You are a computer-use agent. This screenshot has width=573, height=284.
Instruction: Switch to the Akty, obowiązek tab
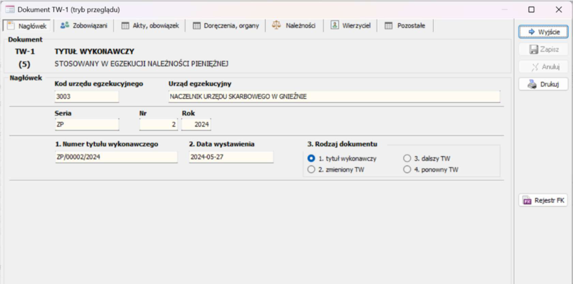tap(149, 26)
